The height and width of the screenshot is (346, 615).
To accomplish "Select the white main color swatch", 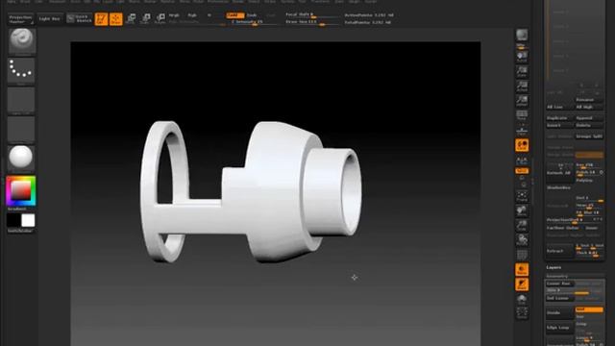I will point(28,220).
